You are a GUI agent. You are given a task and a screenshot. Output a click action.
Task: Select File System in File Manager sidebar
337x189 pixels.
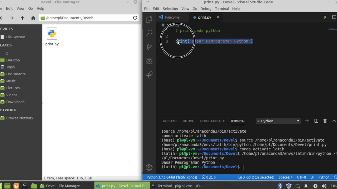[x=16, y=37]
